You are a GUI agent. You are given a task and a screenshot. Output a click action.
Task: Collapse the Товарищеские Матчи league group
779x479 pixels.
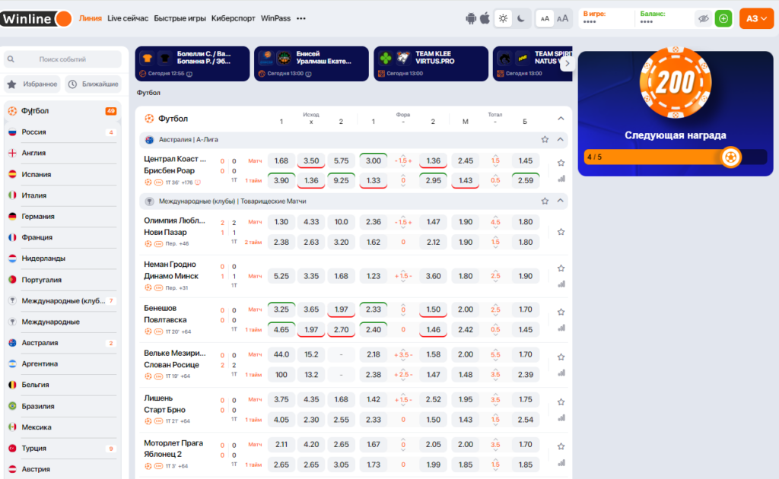point(561,201)
